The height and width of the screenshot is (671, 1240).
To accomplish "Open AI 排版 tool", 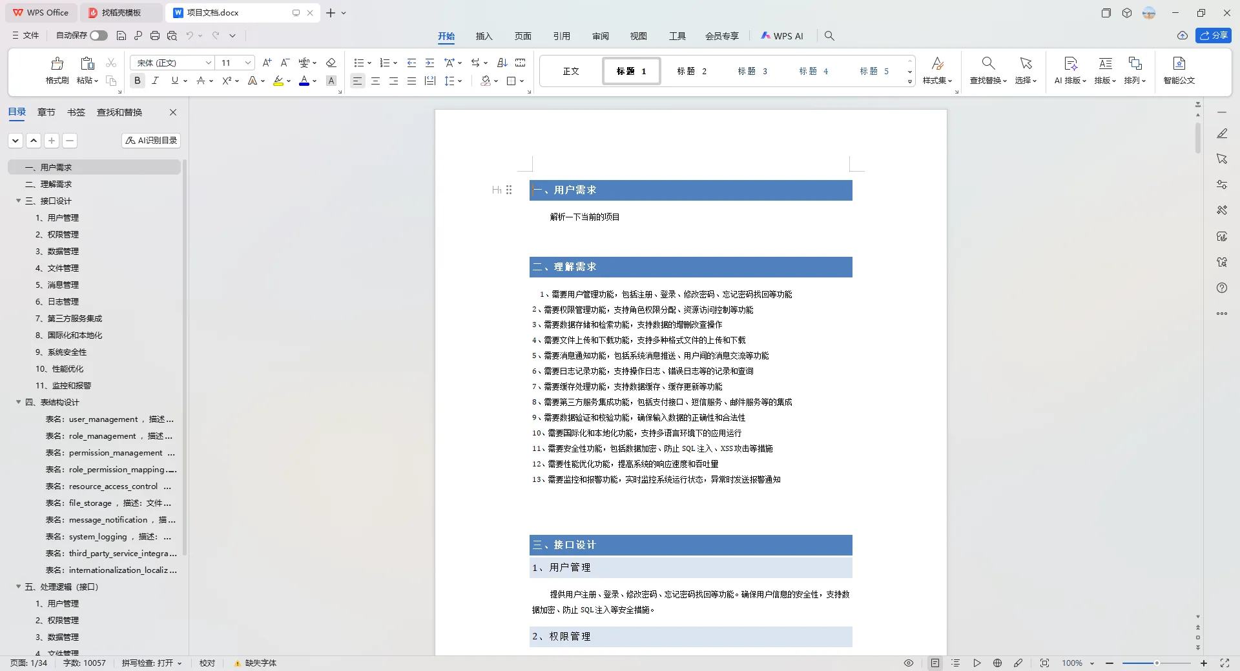I will (1070, 70).
